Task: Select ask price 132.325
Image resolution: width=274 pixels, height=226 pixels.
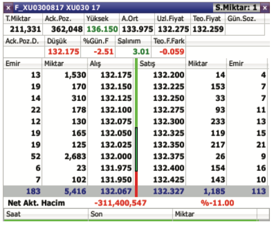Action: 168,133
